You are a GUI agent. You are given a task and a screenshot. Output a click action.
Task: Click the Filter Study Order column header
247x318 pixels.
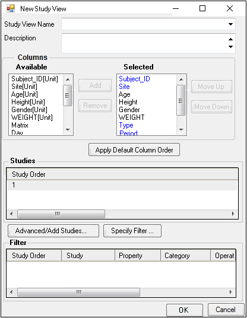(34, 256)
